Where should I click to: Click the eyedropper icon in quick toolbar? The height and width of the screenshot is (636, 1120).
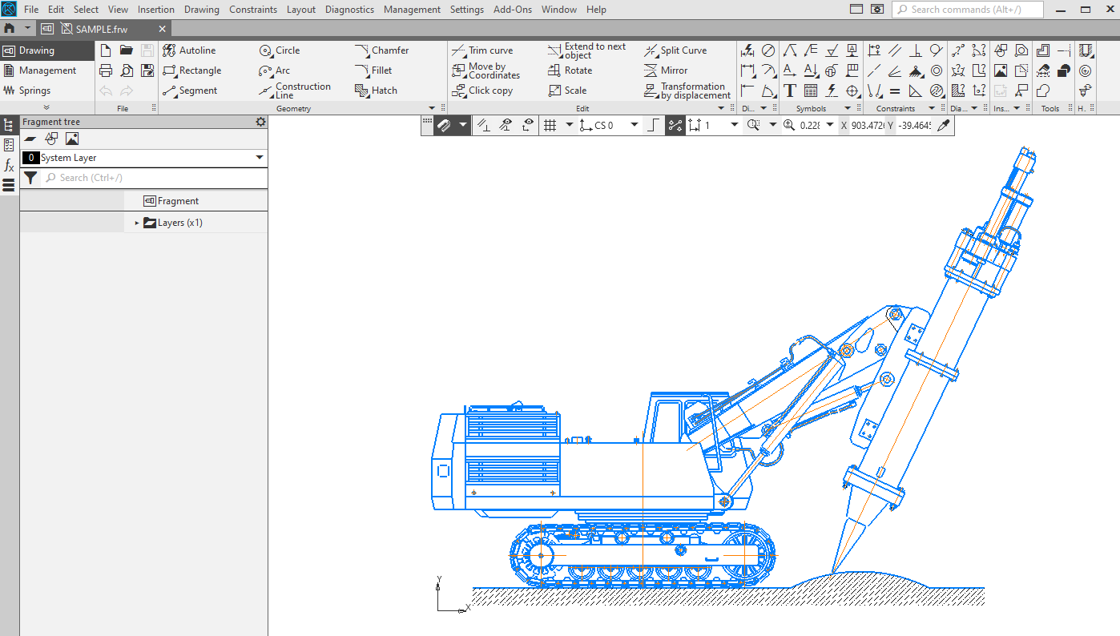coord(945,125)
